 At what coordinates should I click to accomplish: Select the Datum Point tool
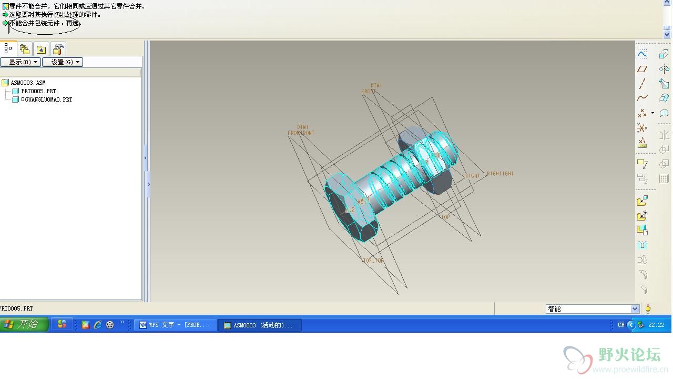(643, 113)
